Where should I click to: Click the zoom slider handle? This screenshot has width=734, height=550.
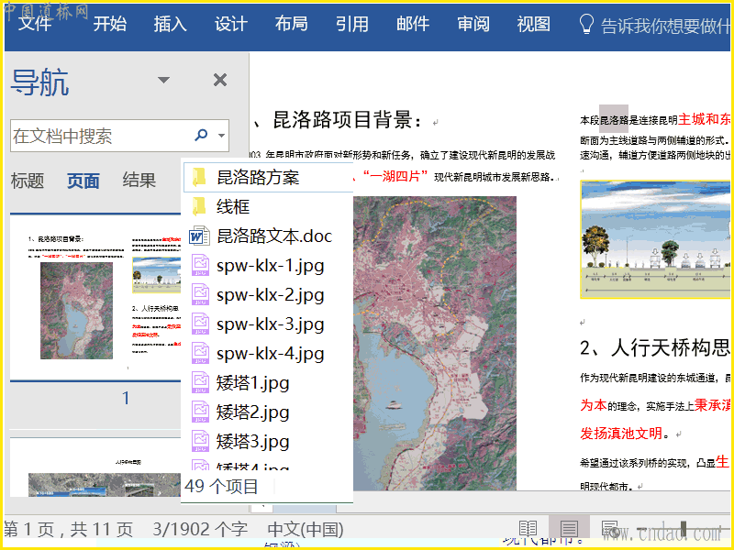coord(684,530)
